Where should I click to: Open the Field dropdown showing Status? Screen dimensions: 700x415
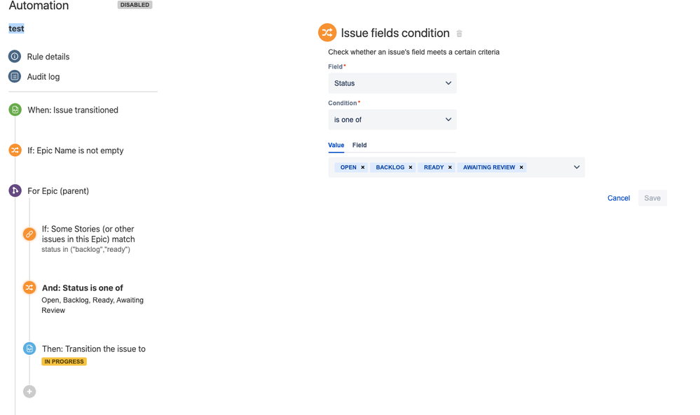point(392,83)
